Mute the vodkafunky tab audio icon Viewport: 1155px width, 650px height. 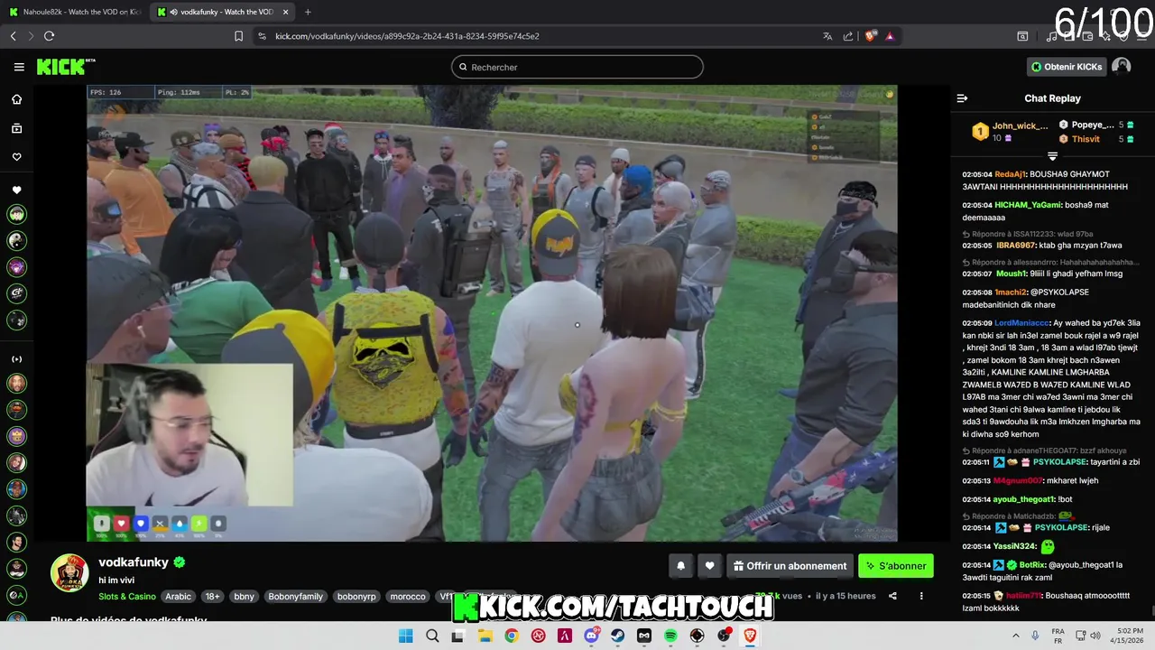click(172, 12)
